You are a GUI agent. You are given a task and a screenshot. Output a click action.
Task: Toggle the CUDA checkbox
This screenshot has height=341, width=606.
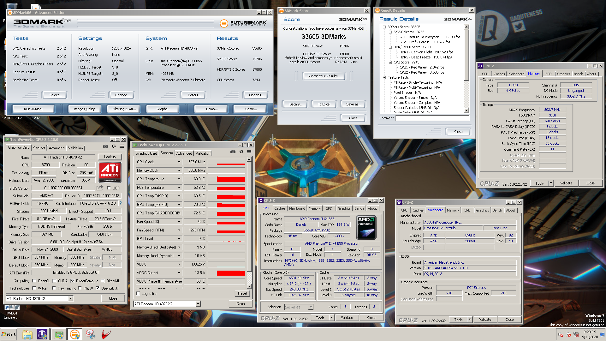[x=54, y=281]
